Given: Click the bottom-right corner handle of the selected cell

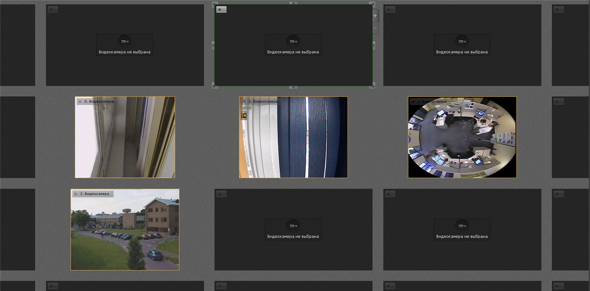Looking at the screenshot, I should [372, 85].
